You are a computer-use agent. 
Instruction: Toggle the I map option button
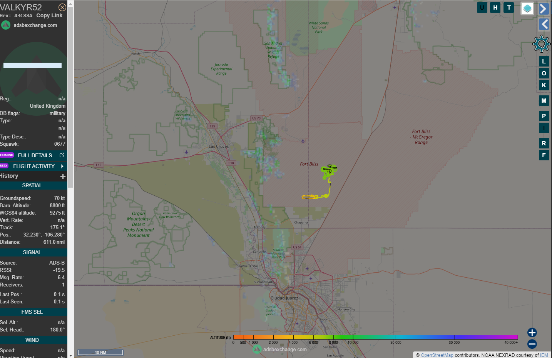(544, 128)
